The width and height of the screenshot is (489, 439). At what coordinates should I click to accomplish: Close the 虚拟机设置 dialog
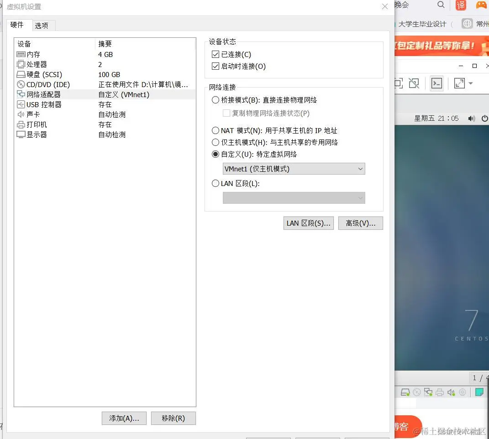pos(385,6)
